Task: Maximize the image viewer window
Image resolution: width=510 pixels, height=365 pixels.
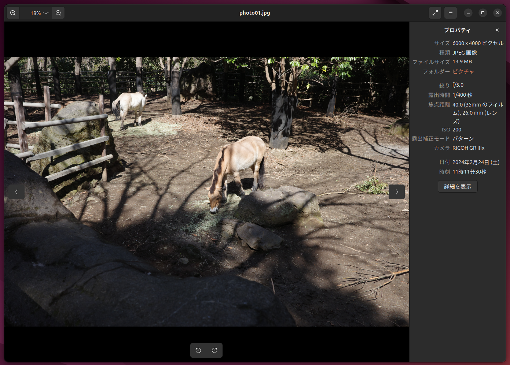Action: pos(483,13)
